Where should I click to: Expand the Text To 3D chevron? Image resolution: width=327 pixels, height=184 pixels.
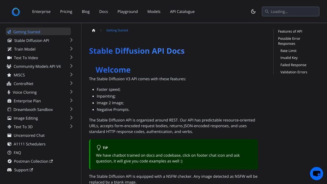click(71, 126)
